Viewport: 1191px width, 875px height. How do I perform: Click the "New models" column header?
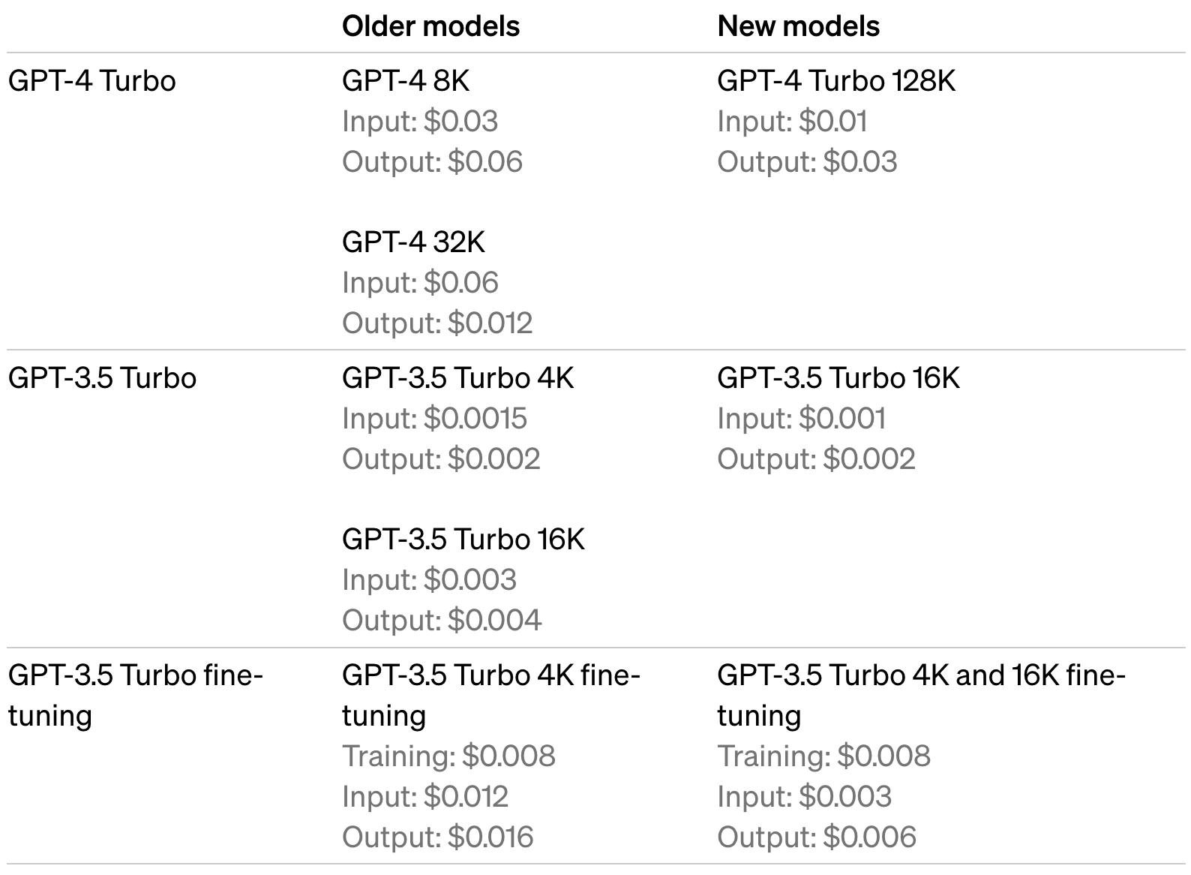click(798, 26)
